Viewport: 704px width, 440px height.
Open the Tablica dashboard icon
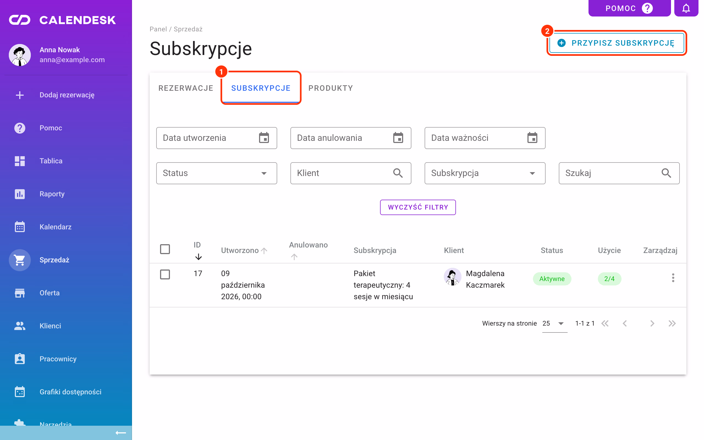click(20, 161)
